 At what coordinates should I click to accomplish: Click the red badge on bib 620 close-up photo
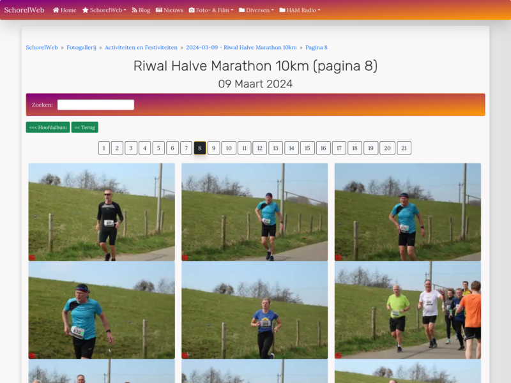click(x=32, y=356)
